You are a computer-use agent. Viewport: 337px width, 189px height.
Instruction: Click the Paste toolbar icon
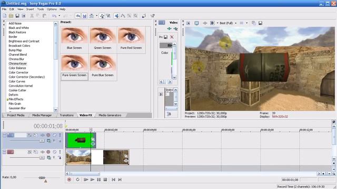(44, 16)
